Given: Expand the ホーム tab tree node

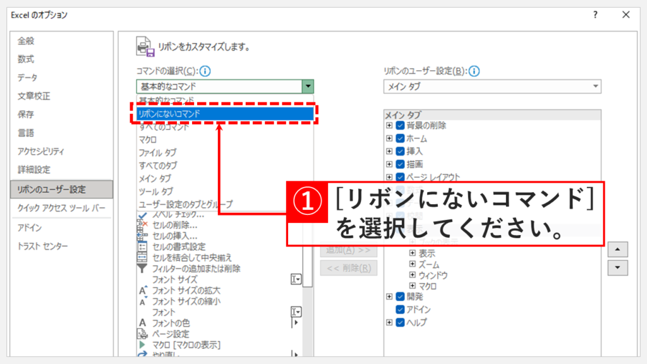Looking at the screenshot, I should coord(389,138).
